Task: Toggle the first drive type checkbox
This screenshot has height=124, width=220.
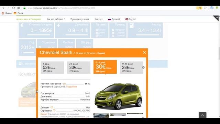Action: tap(113, 30)
